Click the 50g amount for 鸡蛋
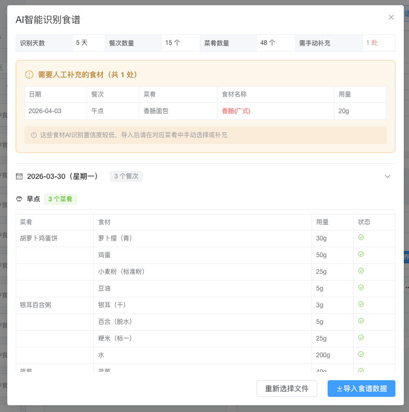Screen dimensions: 409x412 point(321,255)
